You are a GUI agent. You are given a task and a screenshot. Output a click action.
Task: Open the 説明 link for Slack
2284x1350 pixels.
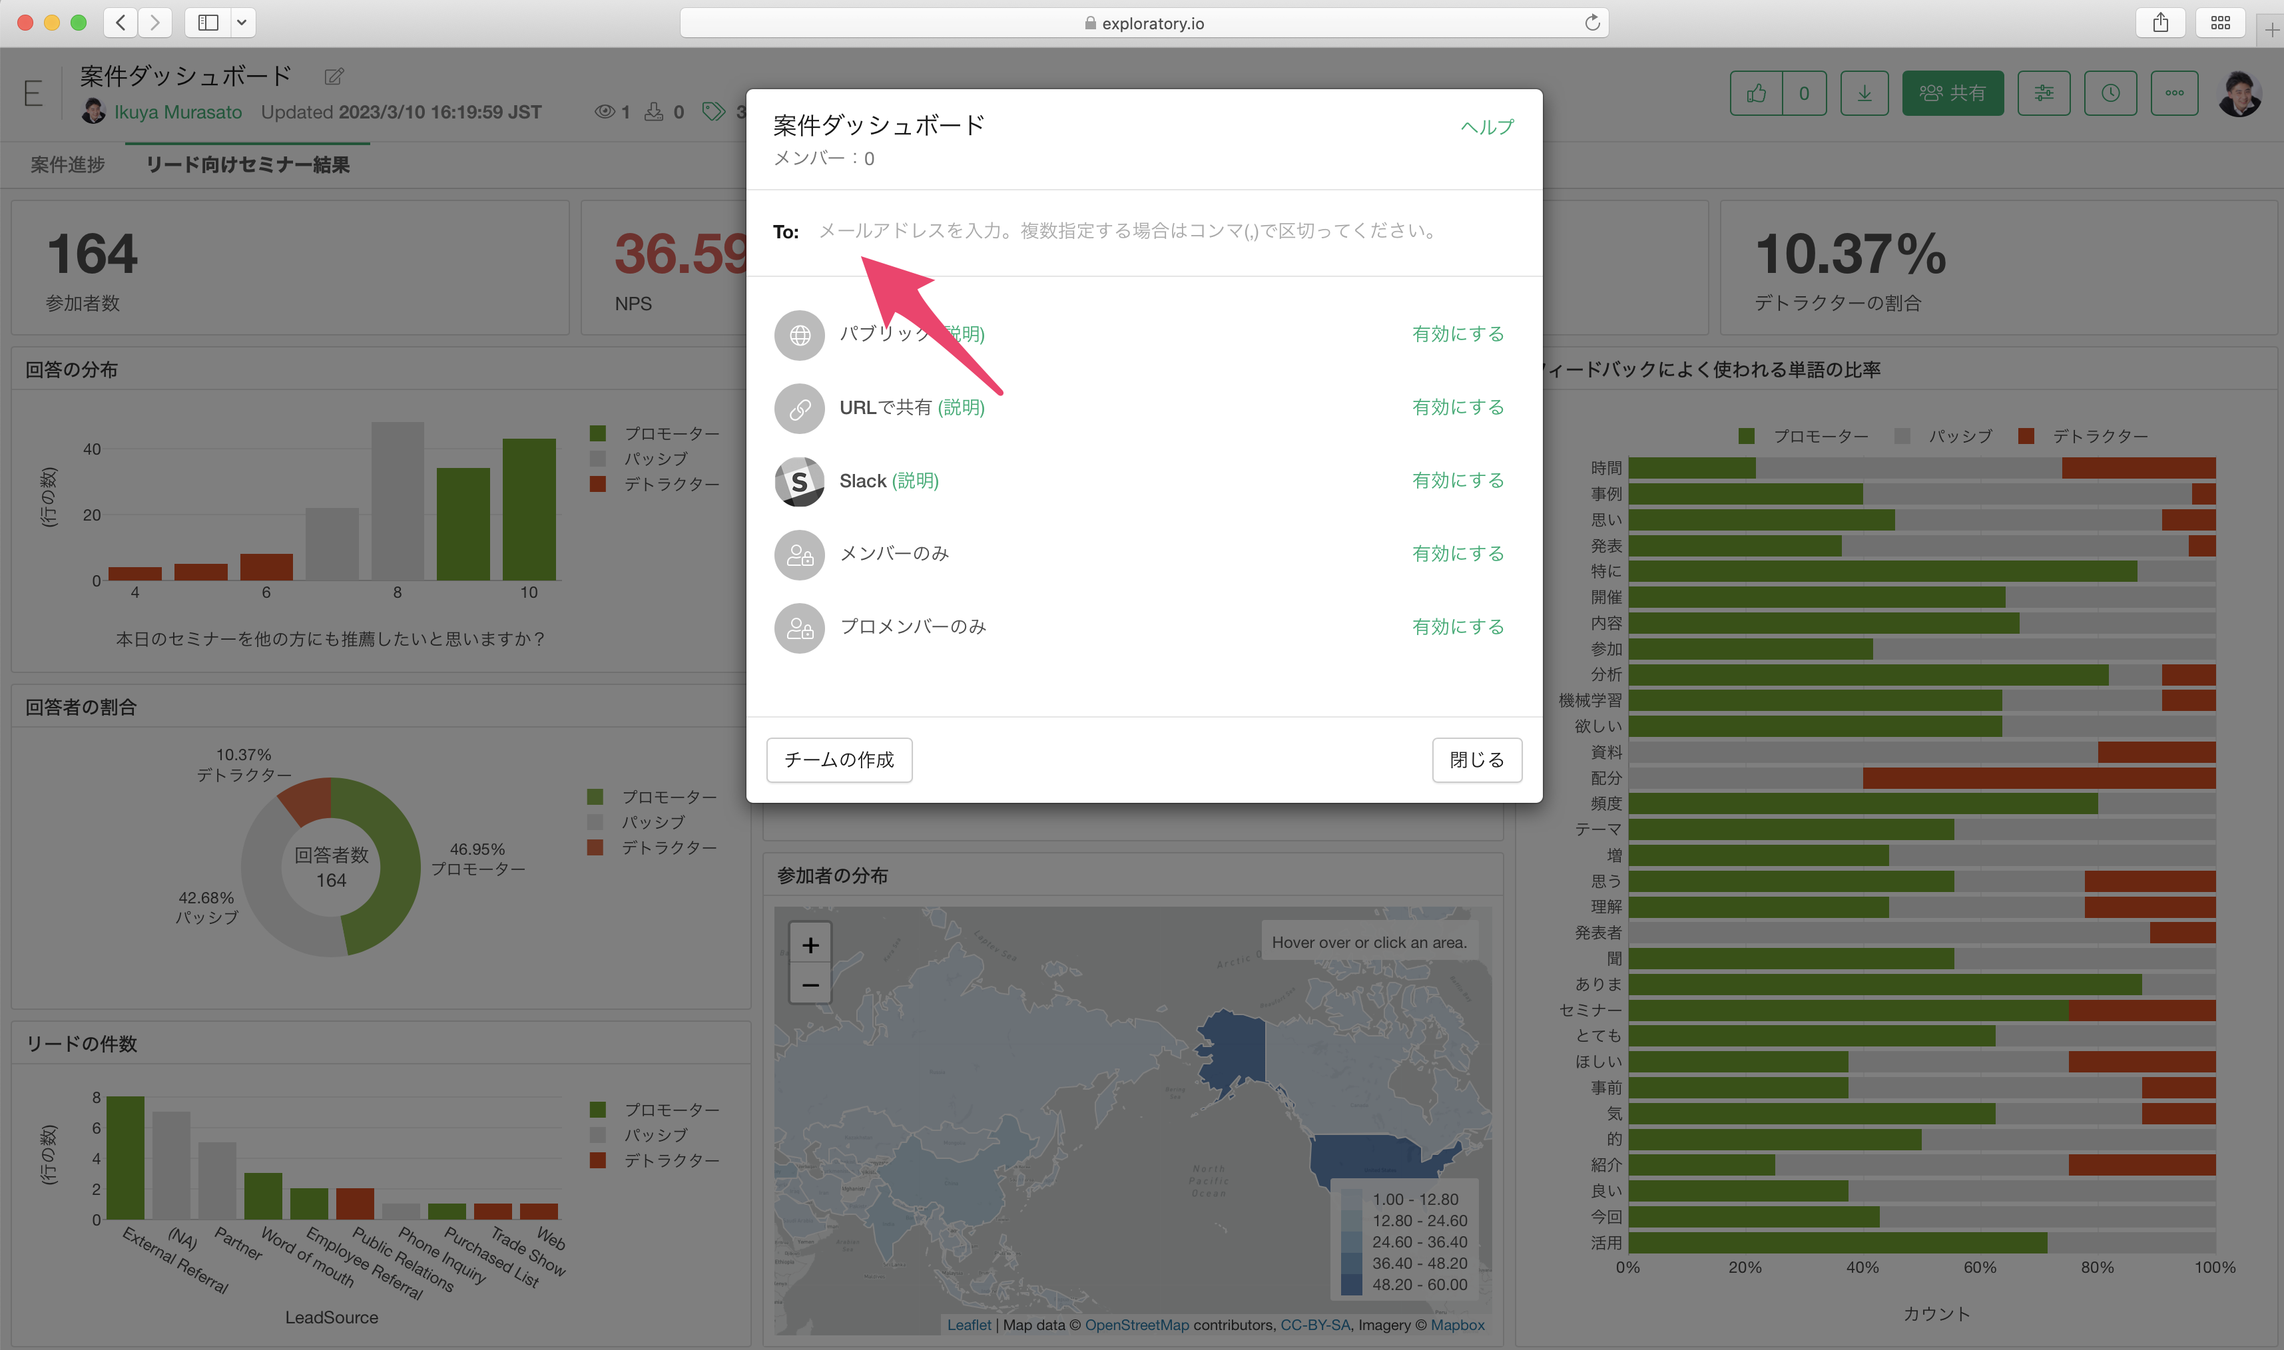(916, 481)
